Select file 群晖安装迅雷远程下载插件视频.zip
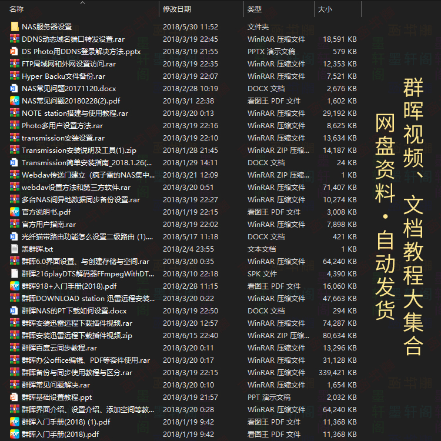This screenshot has width=441, height=441. 77,336
